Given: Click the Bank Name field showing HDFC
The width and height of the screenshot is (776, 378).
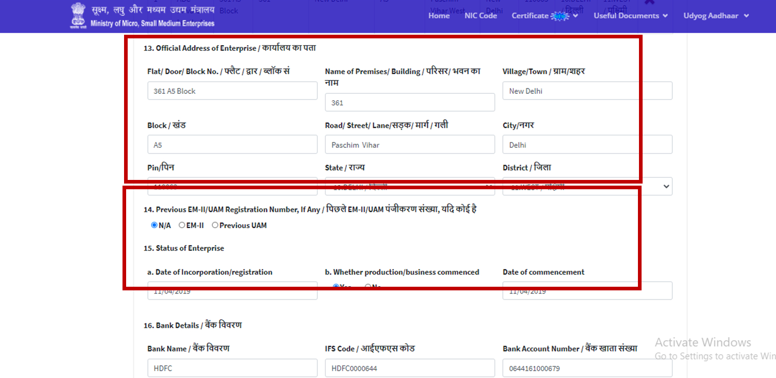Looking at the screenshot, I should click(232, 369).
